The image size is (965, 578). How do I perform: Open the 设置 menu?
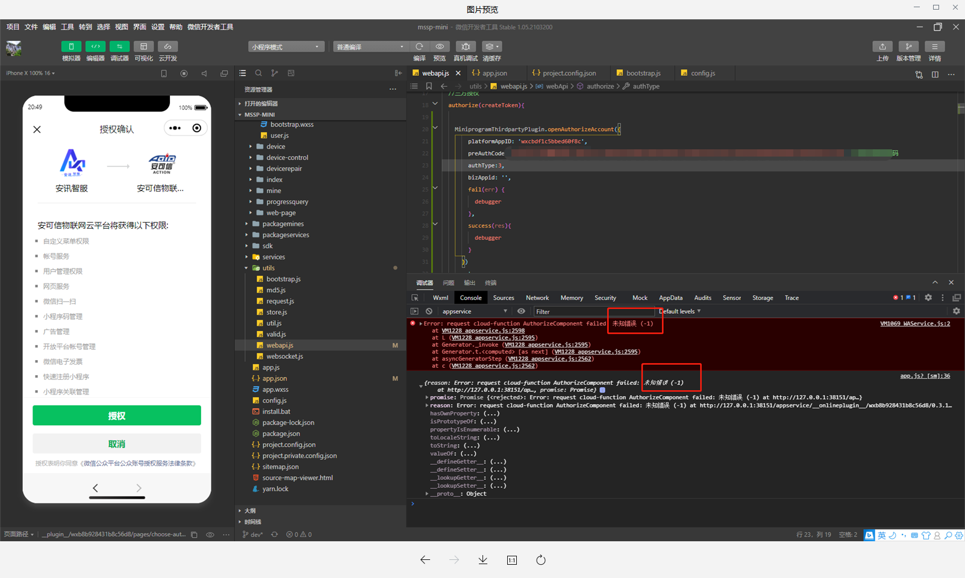pos(158,27)
